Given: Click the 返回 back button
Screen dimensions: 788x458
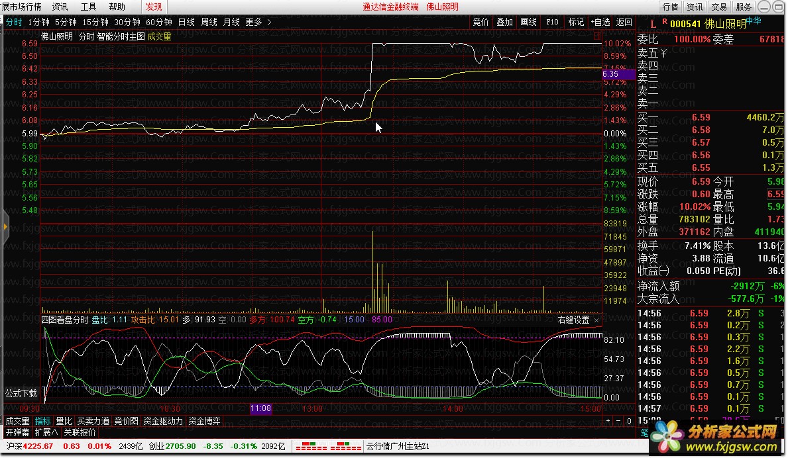Looking at the screenshot, I should (624, 22).
